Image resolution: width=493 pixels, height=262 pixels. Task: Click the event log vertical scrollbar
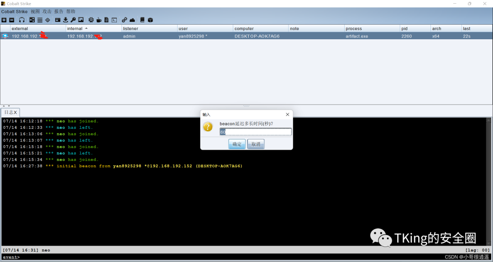pyautogui.click(x=488, y=182)
